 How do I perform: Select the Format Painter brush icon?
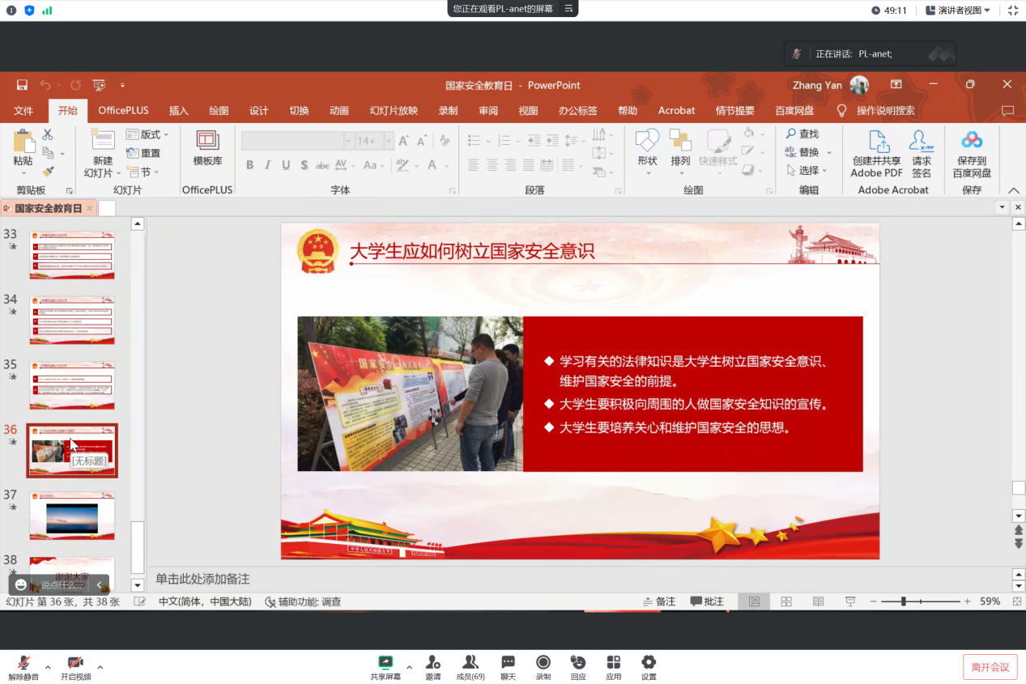48,172
